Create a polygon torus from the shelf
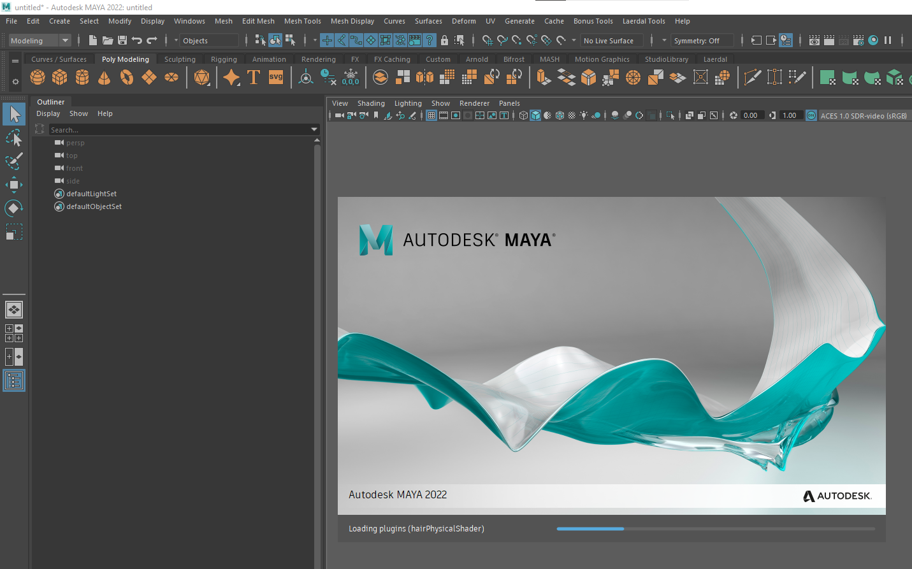Image resolution: width=912 pixels, height=569 pixels. (127, 78)
